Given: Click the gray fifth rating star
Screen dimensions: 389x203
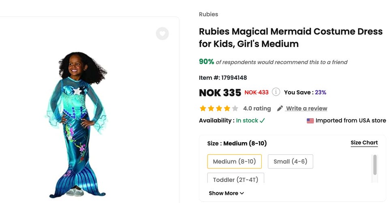Looking at the screenshot, I should (235, 109).
